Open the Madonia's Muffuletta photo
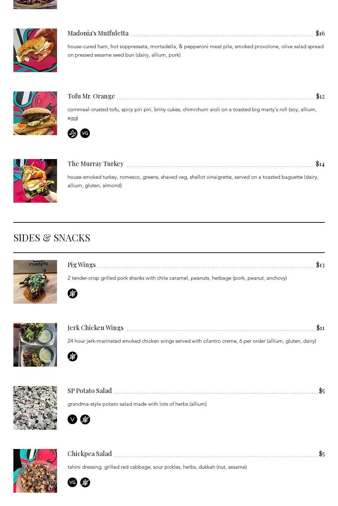The image size is (338, 506). pyautogui.click(x=35, y=50)
